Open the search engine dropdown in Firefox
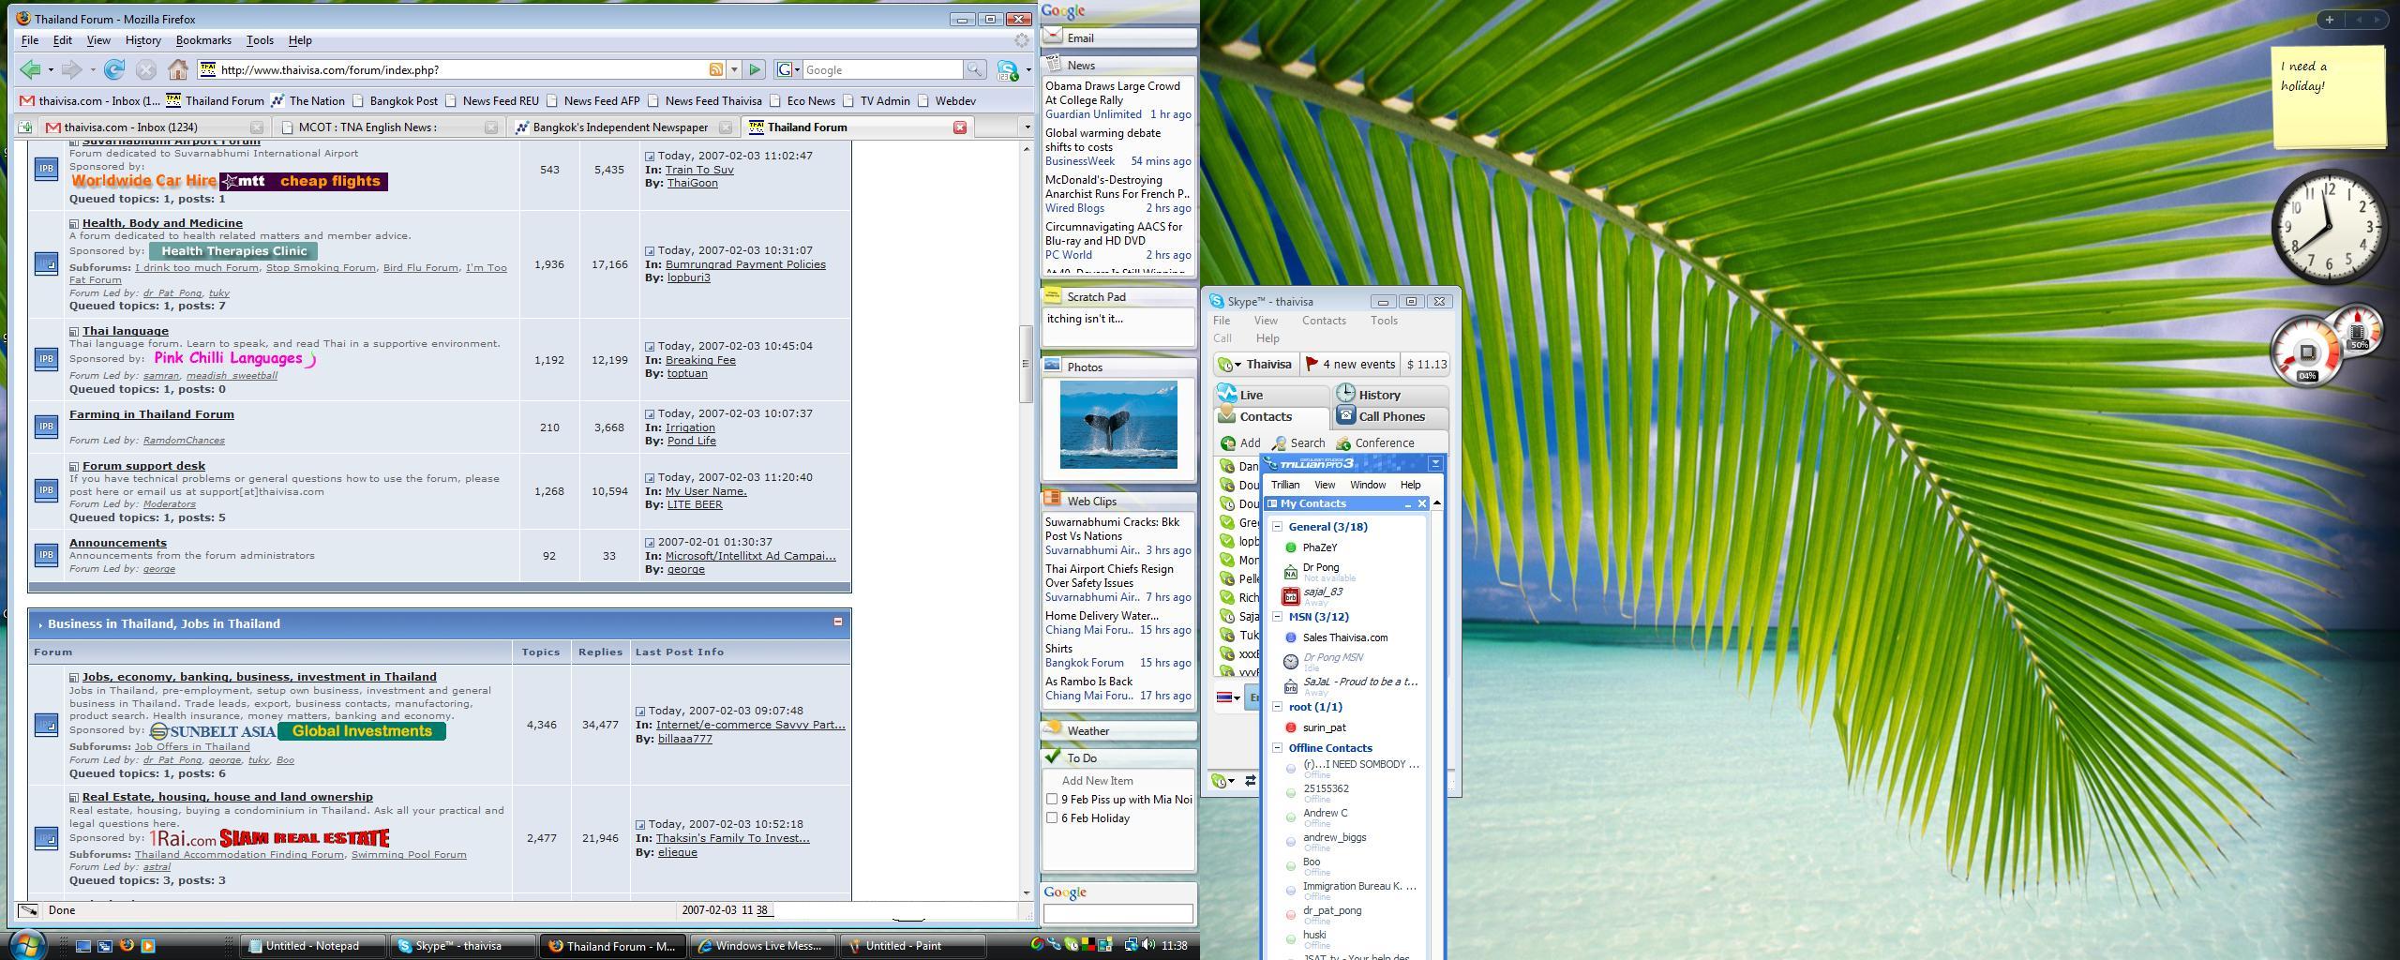Screen dimensions: 2400x960 coord(787,69)
